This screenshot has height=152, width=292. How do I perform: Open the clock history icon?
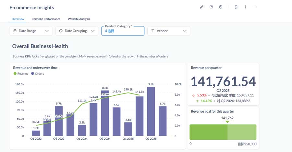[221, 7]
